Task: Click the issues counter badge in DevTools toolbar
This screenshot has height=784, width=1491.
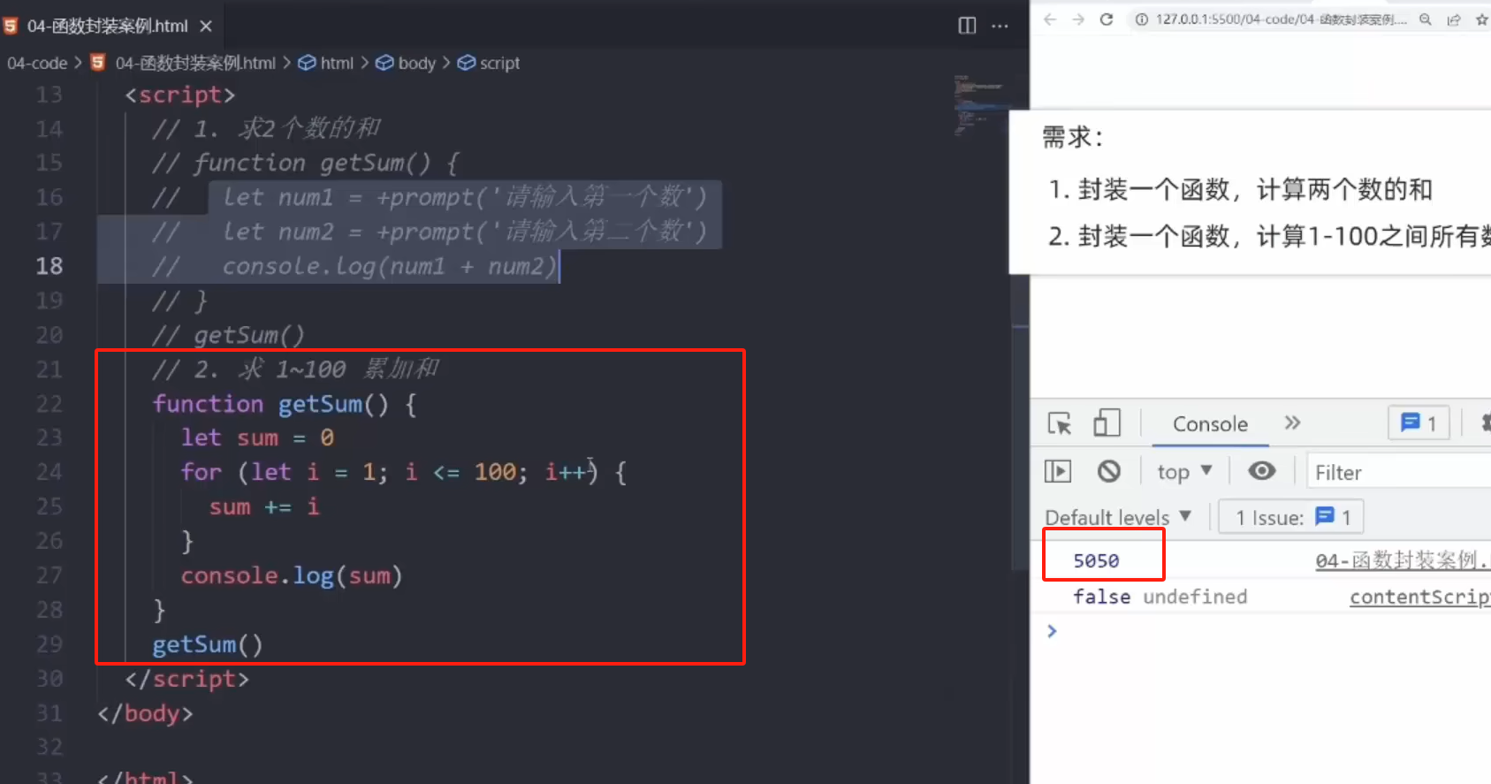Action: pyautogui.click(x=1419, y=423)
